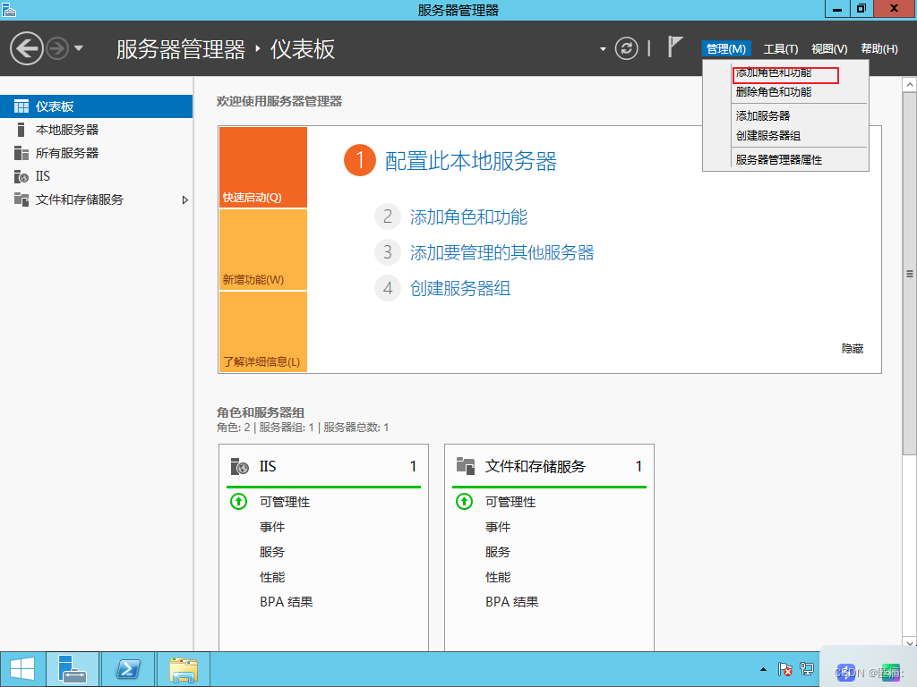Open the 管理(M) menu
Viewport: 917px width, 687px height.
coord(725,48)
